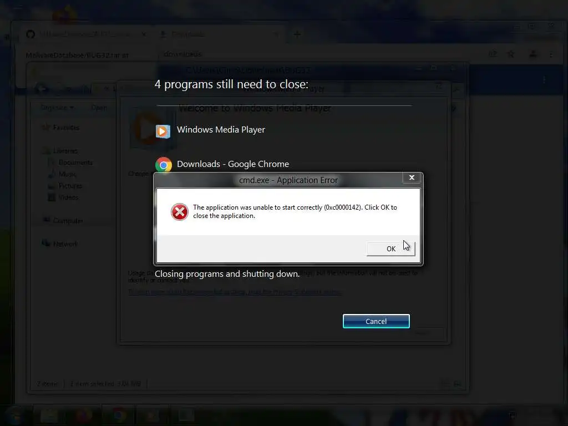The width and height of the screenshot is (568, 426).
Task: Click the 'unable to start correctly' error message
Action: coord(295,211)
